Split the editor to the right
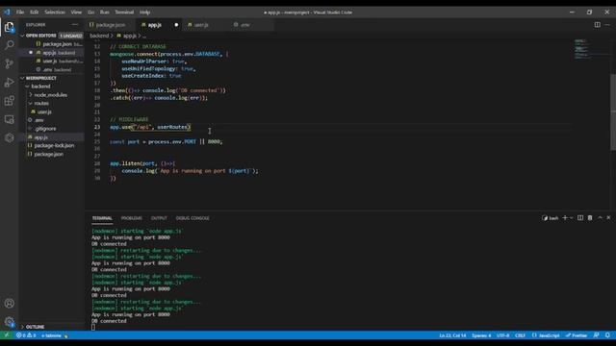Viewport: 616px width, 346px height. [x=597, y=24]
